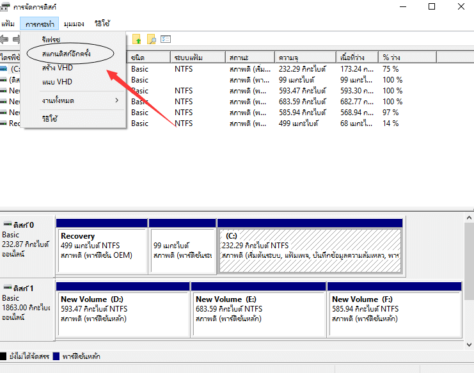
Task: Open the มุมมอง menu
Action: [74, 24]
